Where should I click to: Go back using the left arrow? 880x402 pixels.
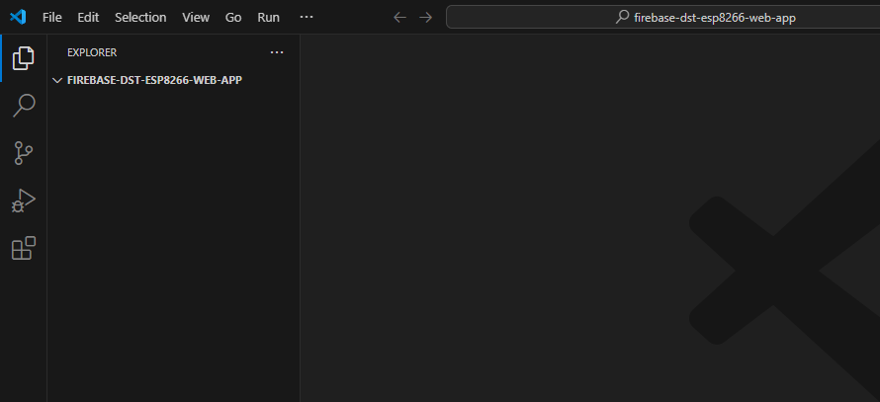click(399, 17)
